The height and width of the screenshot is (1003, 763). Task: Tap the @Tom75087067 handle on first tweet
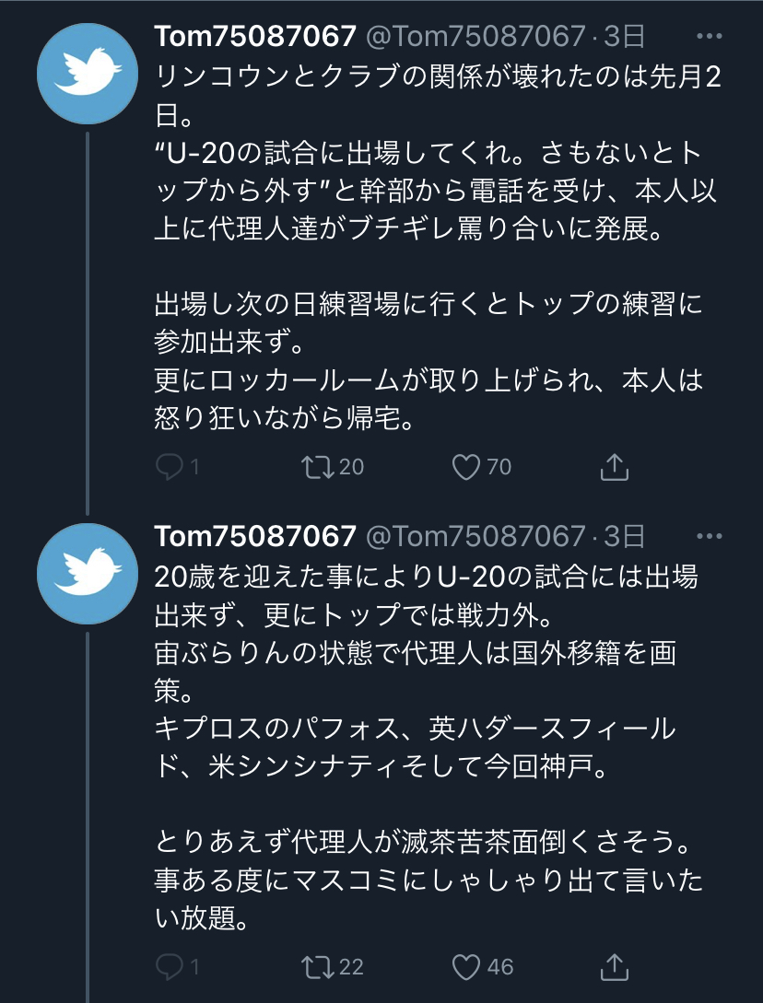[476, 37]
